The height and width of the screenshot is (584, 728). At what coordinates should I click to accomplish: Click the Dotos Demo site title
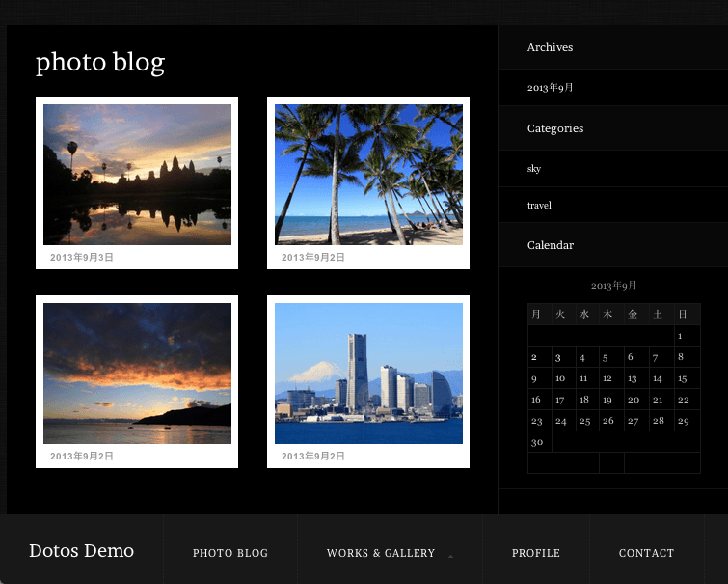81,550
